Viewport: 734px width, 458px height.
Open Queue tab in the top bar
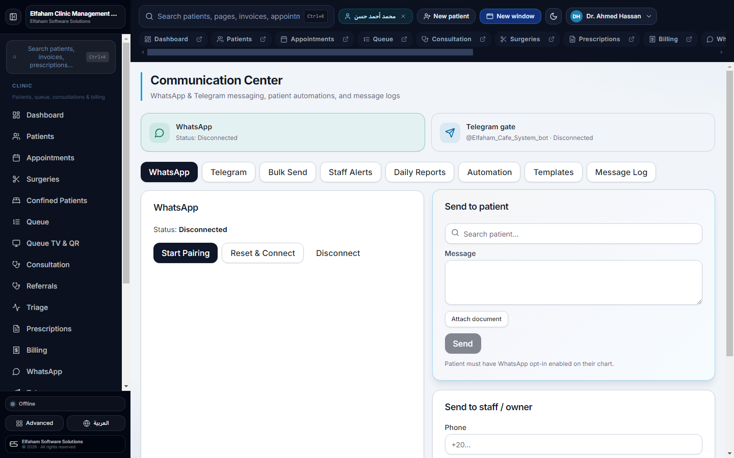coord(378,39)
